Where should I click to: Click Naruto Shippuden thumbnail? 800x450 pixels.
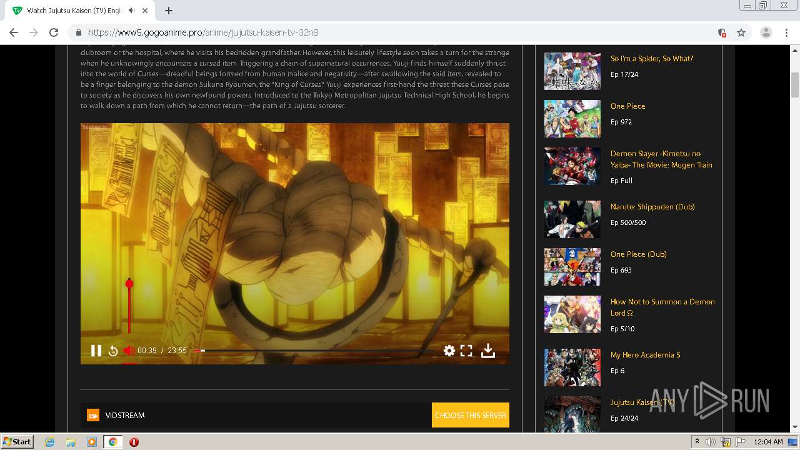pyautogui.click(x=572, y=219)
